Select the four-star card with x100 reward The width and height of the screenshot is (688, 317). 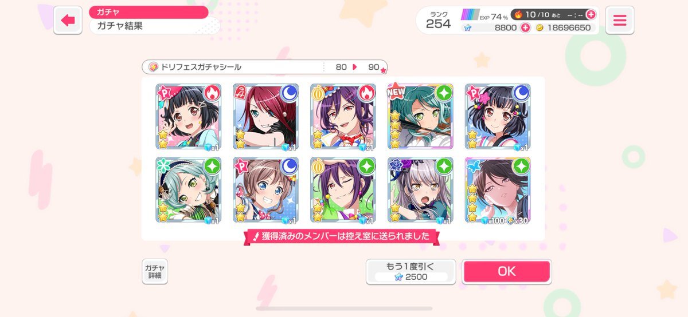tap(498, 191)
